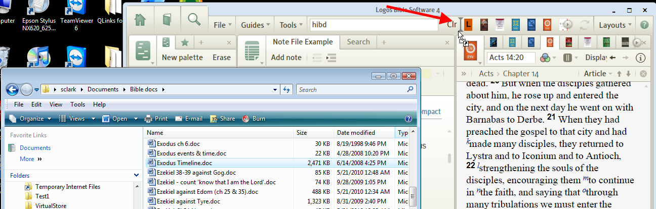
Task: Open the Organize dropdown in Explorer
Action: 29,119
